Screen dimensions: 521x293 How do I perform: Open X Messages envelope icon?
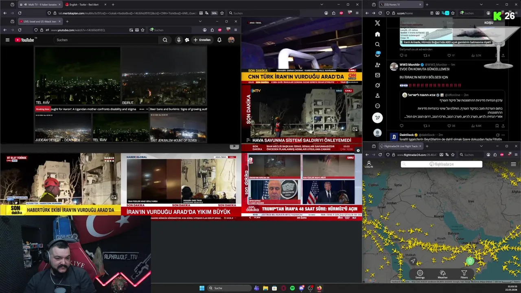(377, 75)
